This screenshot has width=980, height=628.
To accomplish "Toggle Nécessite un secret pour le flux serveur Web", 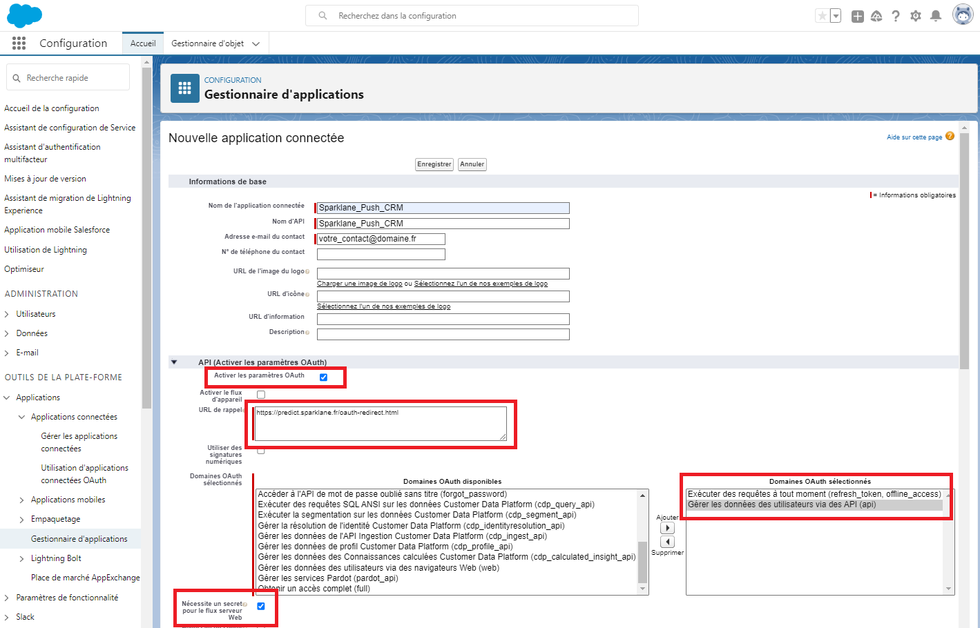I will click(261, 606).
